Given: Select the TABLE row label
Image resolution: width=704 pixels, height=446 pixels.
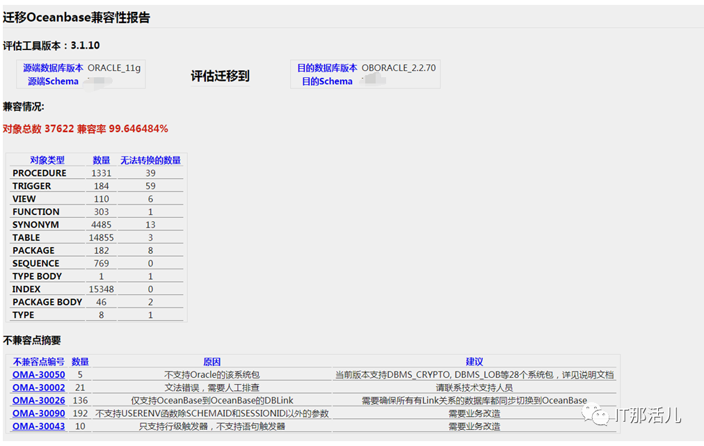Looking at the screenshot, I should 26,237.
